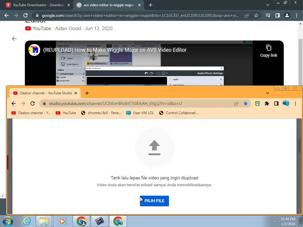The image size is (303, 227).
Task: Close the Dasbor channel YouTube Studio tab
Action: [76, 93]
